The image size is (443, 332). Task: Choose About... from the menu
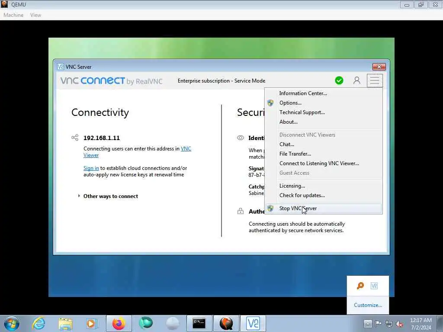[x=324, y=122]
